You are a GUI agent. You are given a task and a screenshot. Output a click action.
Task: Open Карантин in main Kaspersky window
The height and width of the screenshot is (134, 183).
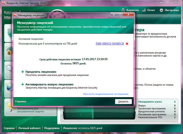tap(133, 10)
